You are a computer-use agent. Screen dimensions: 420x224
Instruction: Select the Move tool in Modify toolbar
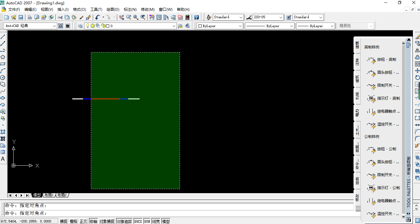(x=417, y=71)
